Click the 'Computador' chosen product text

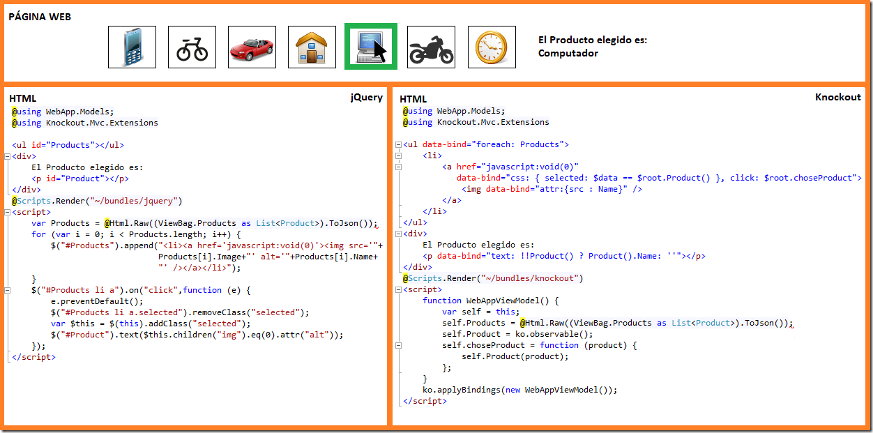tap(568, 53)
